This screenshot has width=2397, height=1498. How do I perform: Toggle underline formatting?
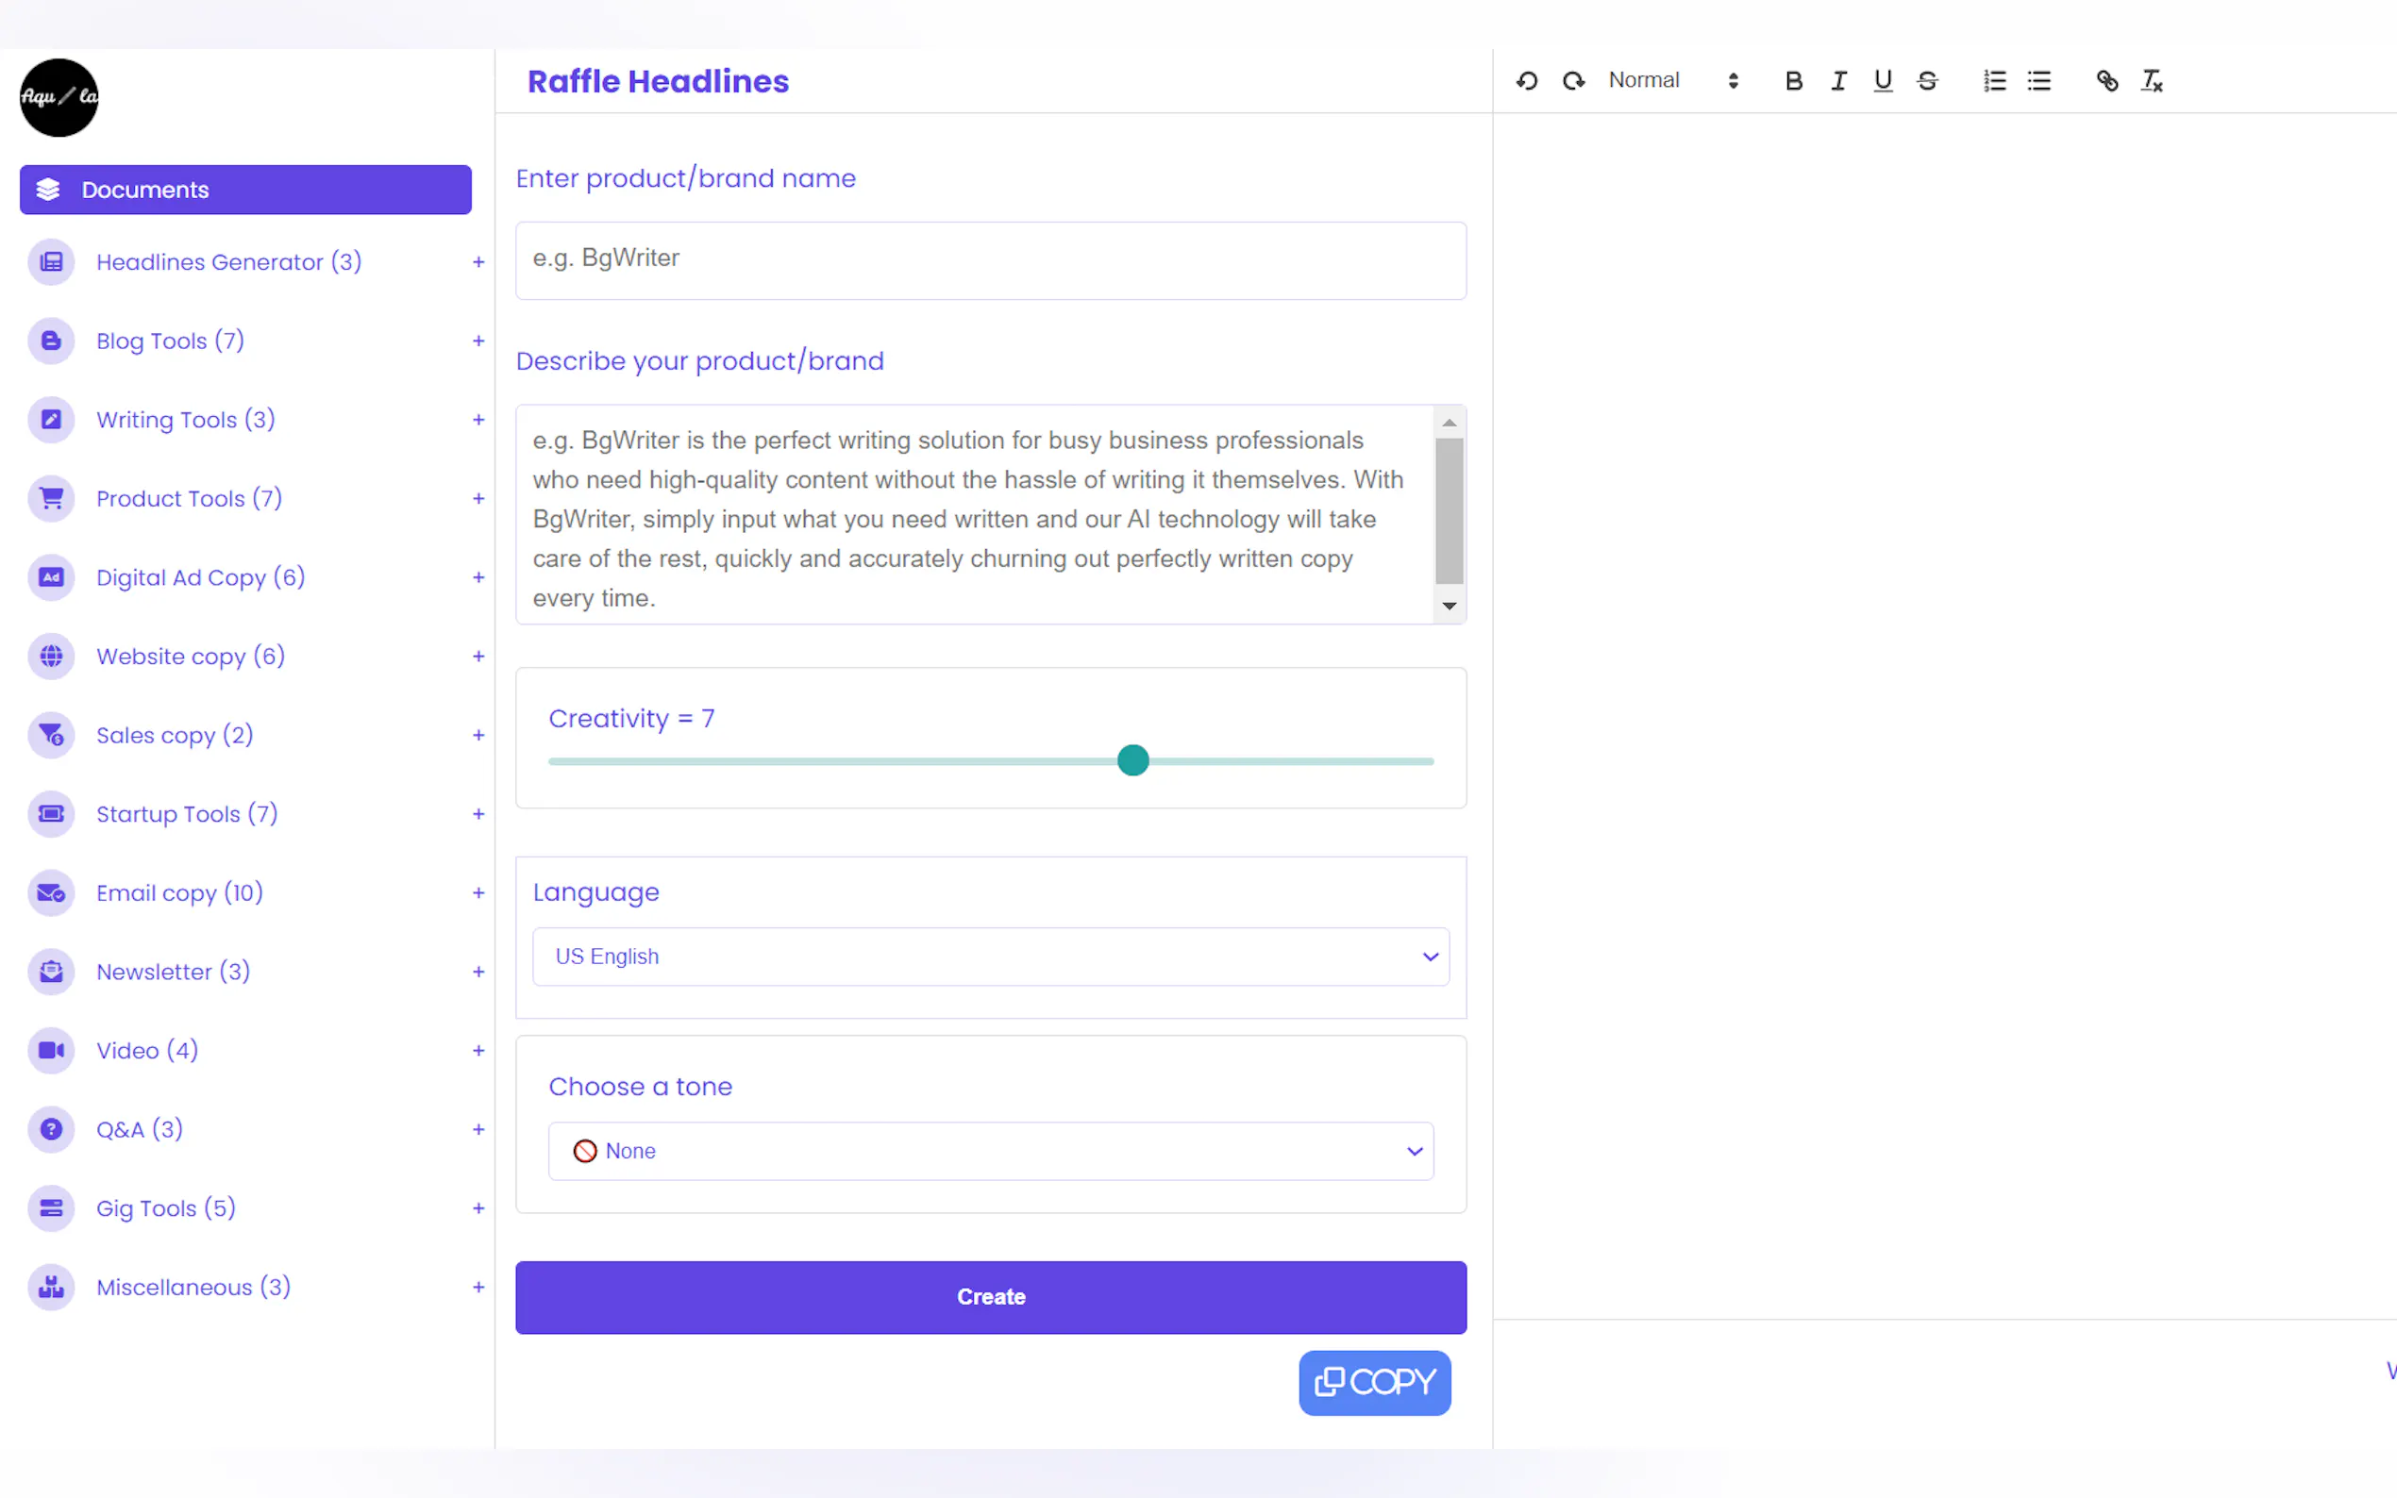[1883, 81]
